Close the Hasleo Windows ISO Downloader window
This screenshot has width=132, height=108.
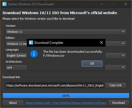coord(126,4)
